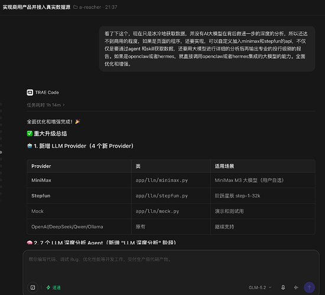Click the green checkmark emoji in heading
This screenshot has height=295, width=325.
click(30, 133)
